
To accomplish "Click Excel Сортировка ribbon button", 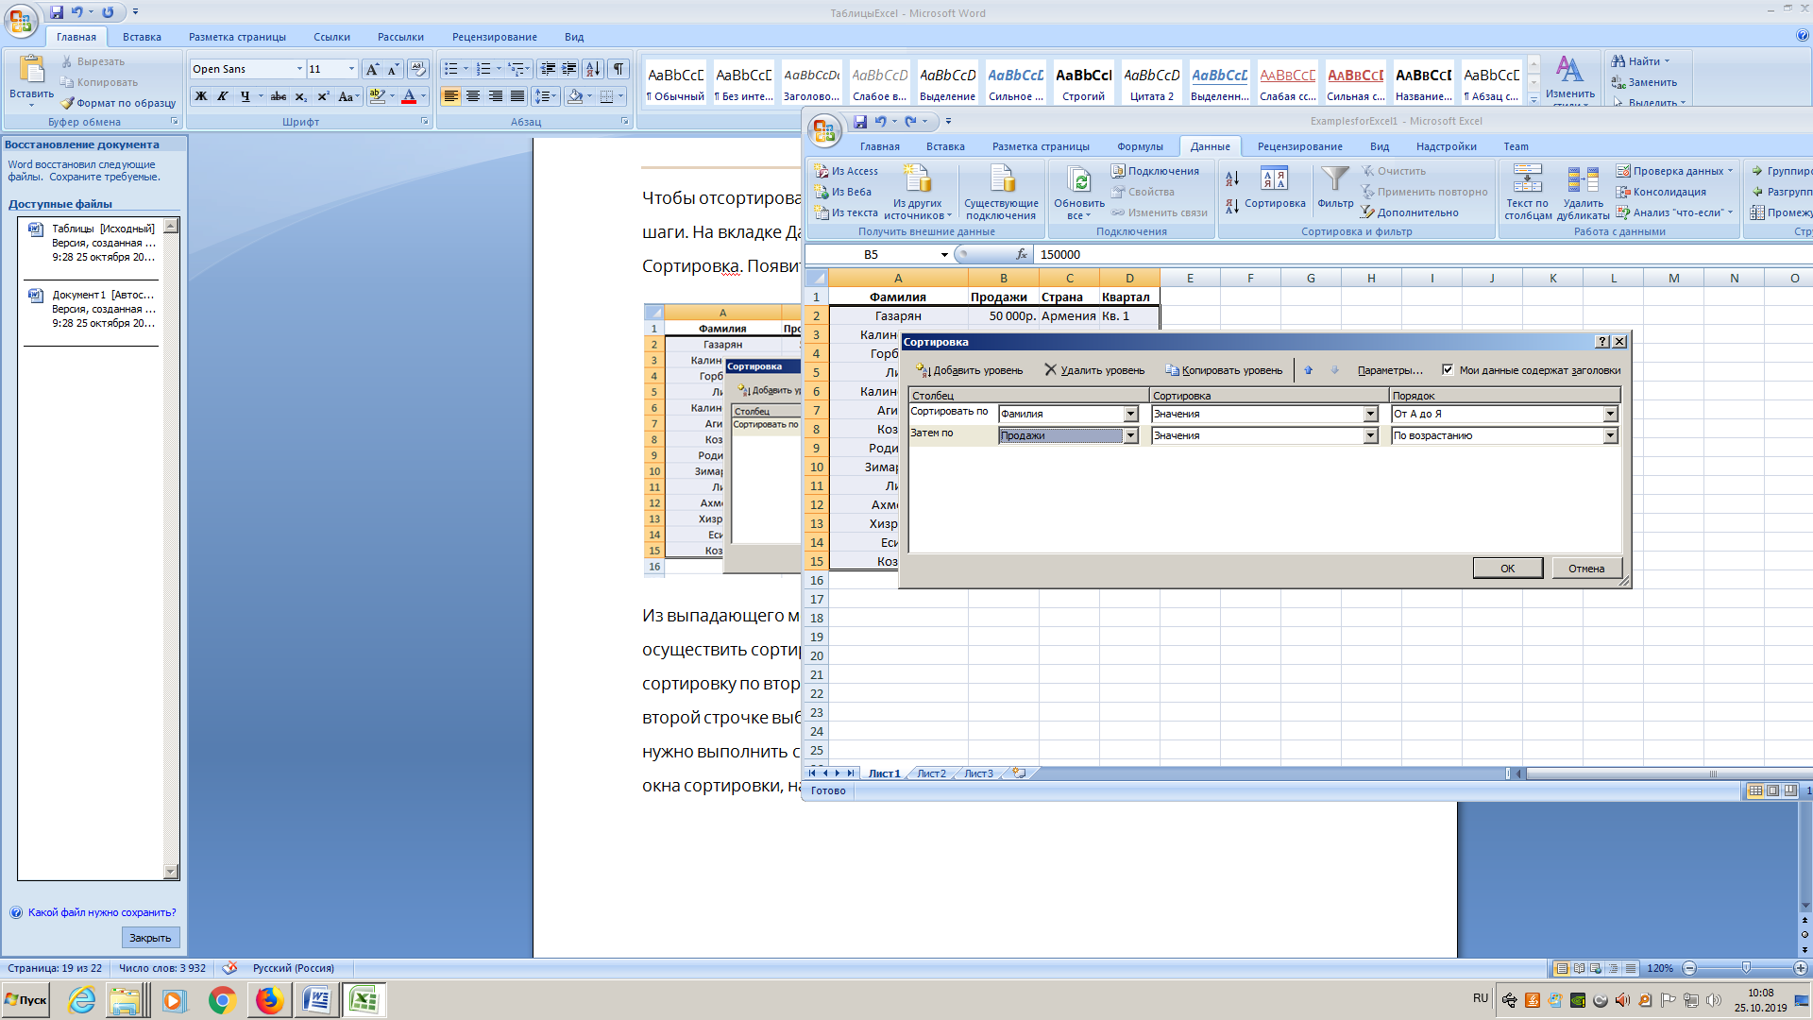I will (1275, 188).
